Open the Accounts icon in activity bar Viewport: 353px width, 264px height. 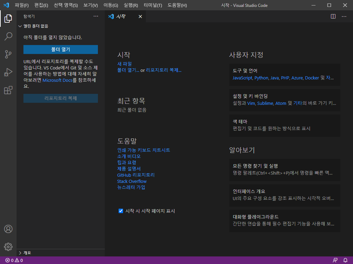click(8, 229)
